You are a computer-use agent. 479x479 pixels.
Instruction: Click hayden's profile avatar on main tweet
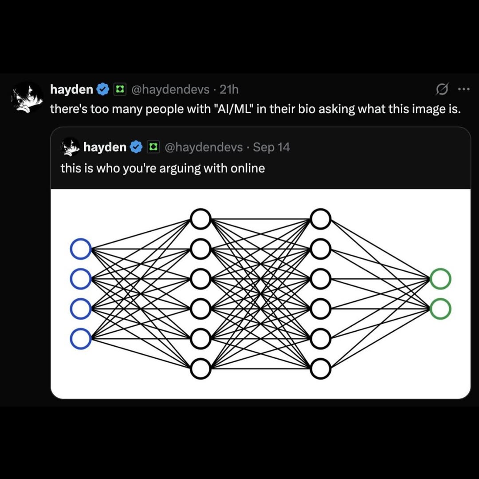pos(27,98)
